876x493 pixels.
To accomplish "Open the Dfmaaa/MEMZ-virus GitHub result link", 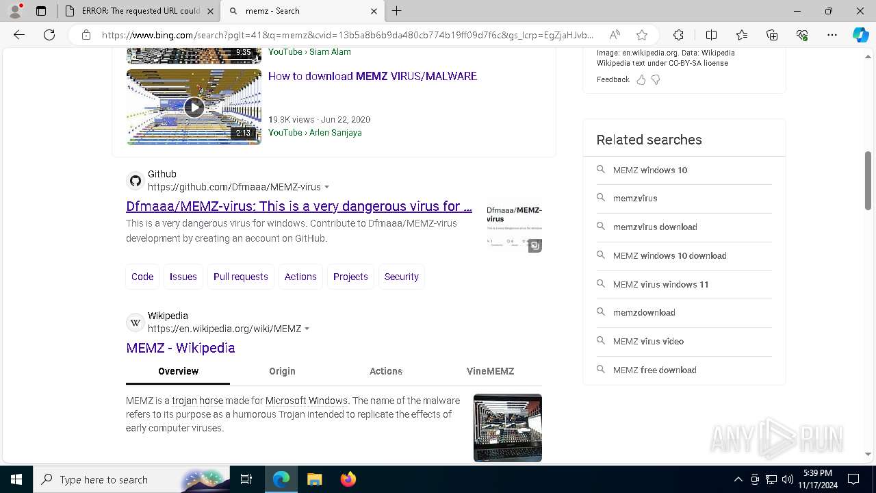I will [299, 206].
